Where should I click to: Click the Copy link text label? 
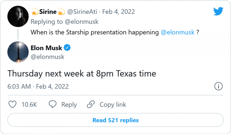pyautogui.click(x=113, y=105)
